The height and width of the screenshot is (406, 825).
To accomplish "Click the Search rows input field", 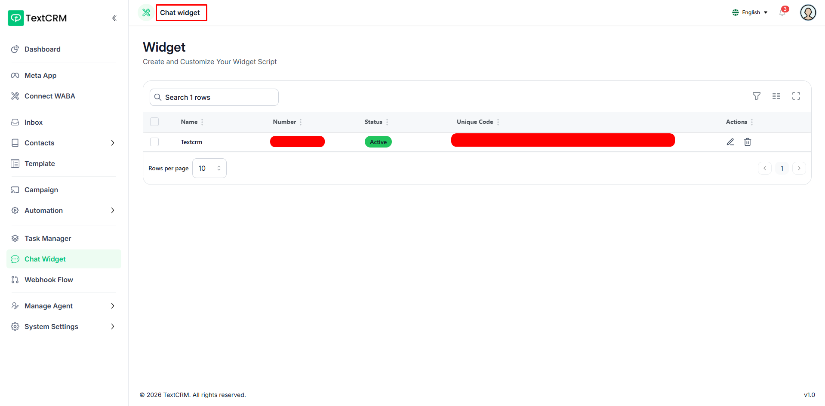I will [x=214, y=97].
